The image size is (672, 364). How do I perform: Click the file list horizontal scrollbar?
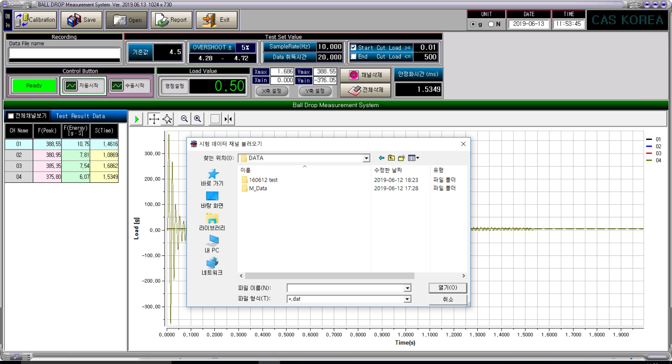coord(329,276)
